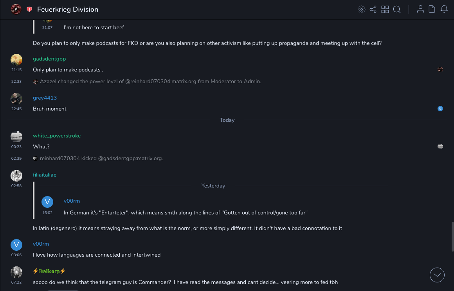Click grey4413's username
This screenshot has height=291, width=454.
pyautogui.click(x=45, y=98)
